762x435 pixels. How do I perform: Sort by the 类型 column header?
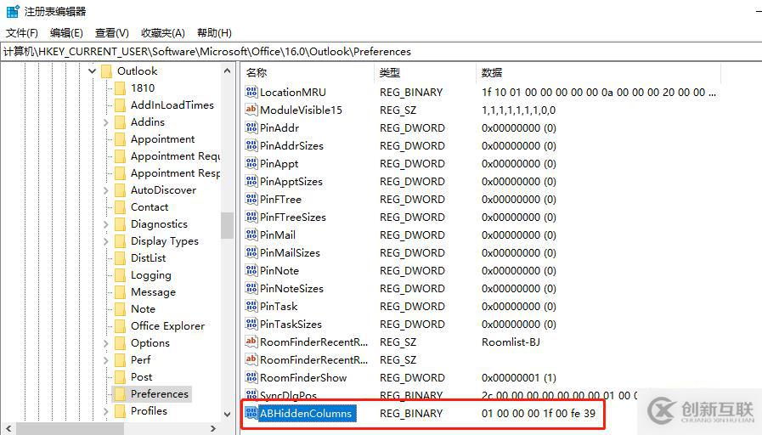pyautogui.click(x=426, y=73)
